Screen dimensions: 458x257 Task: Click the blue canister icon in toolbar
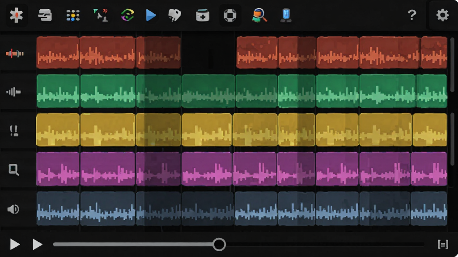click(286, 15)
